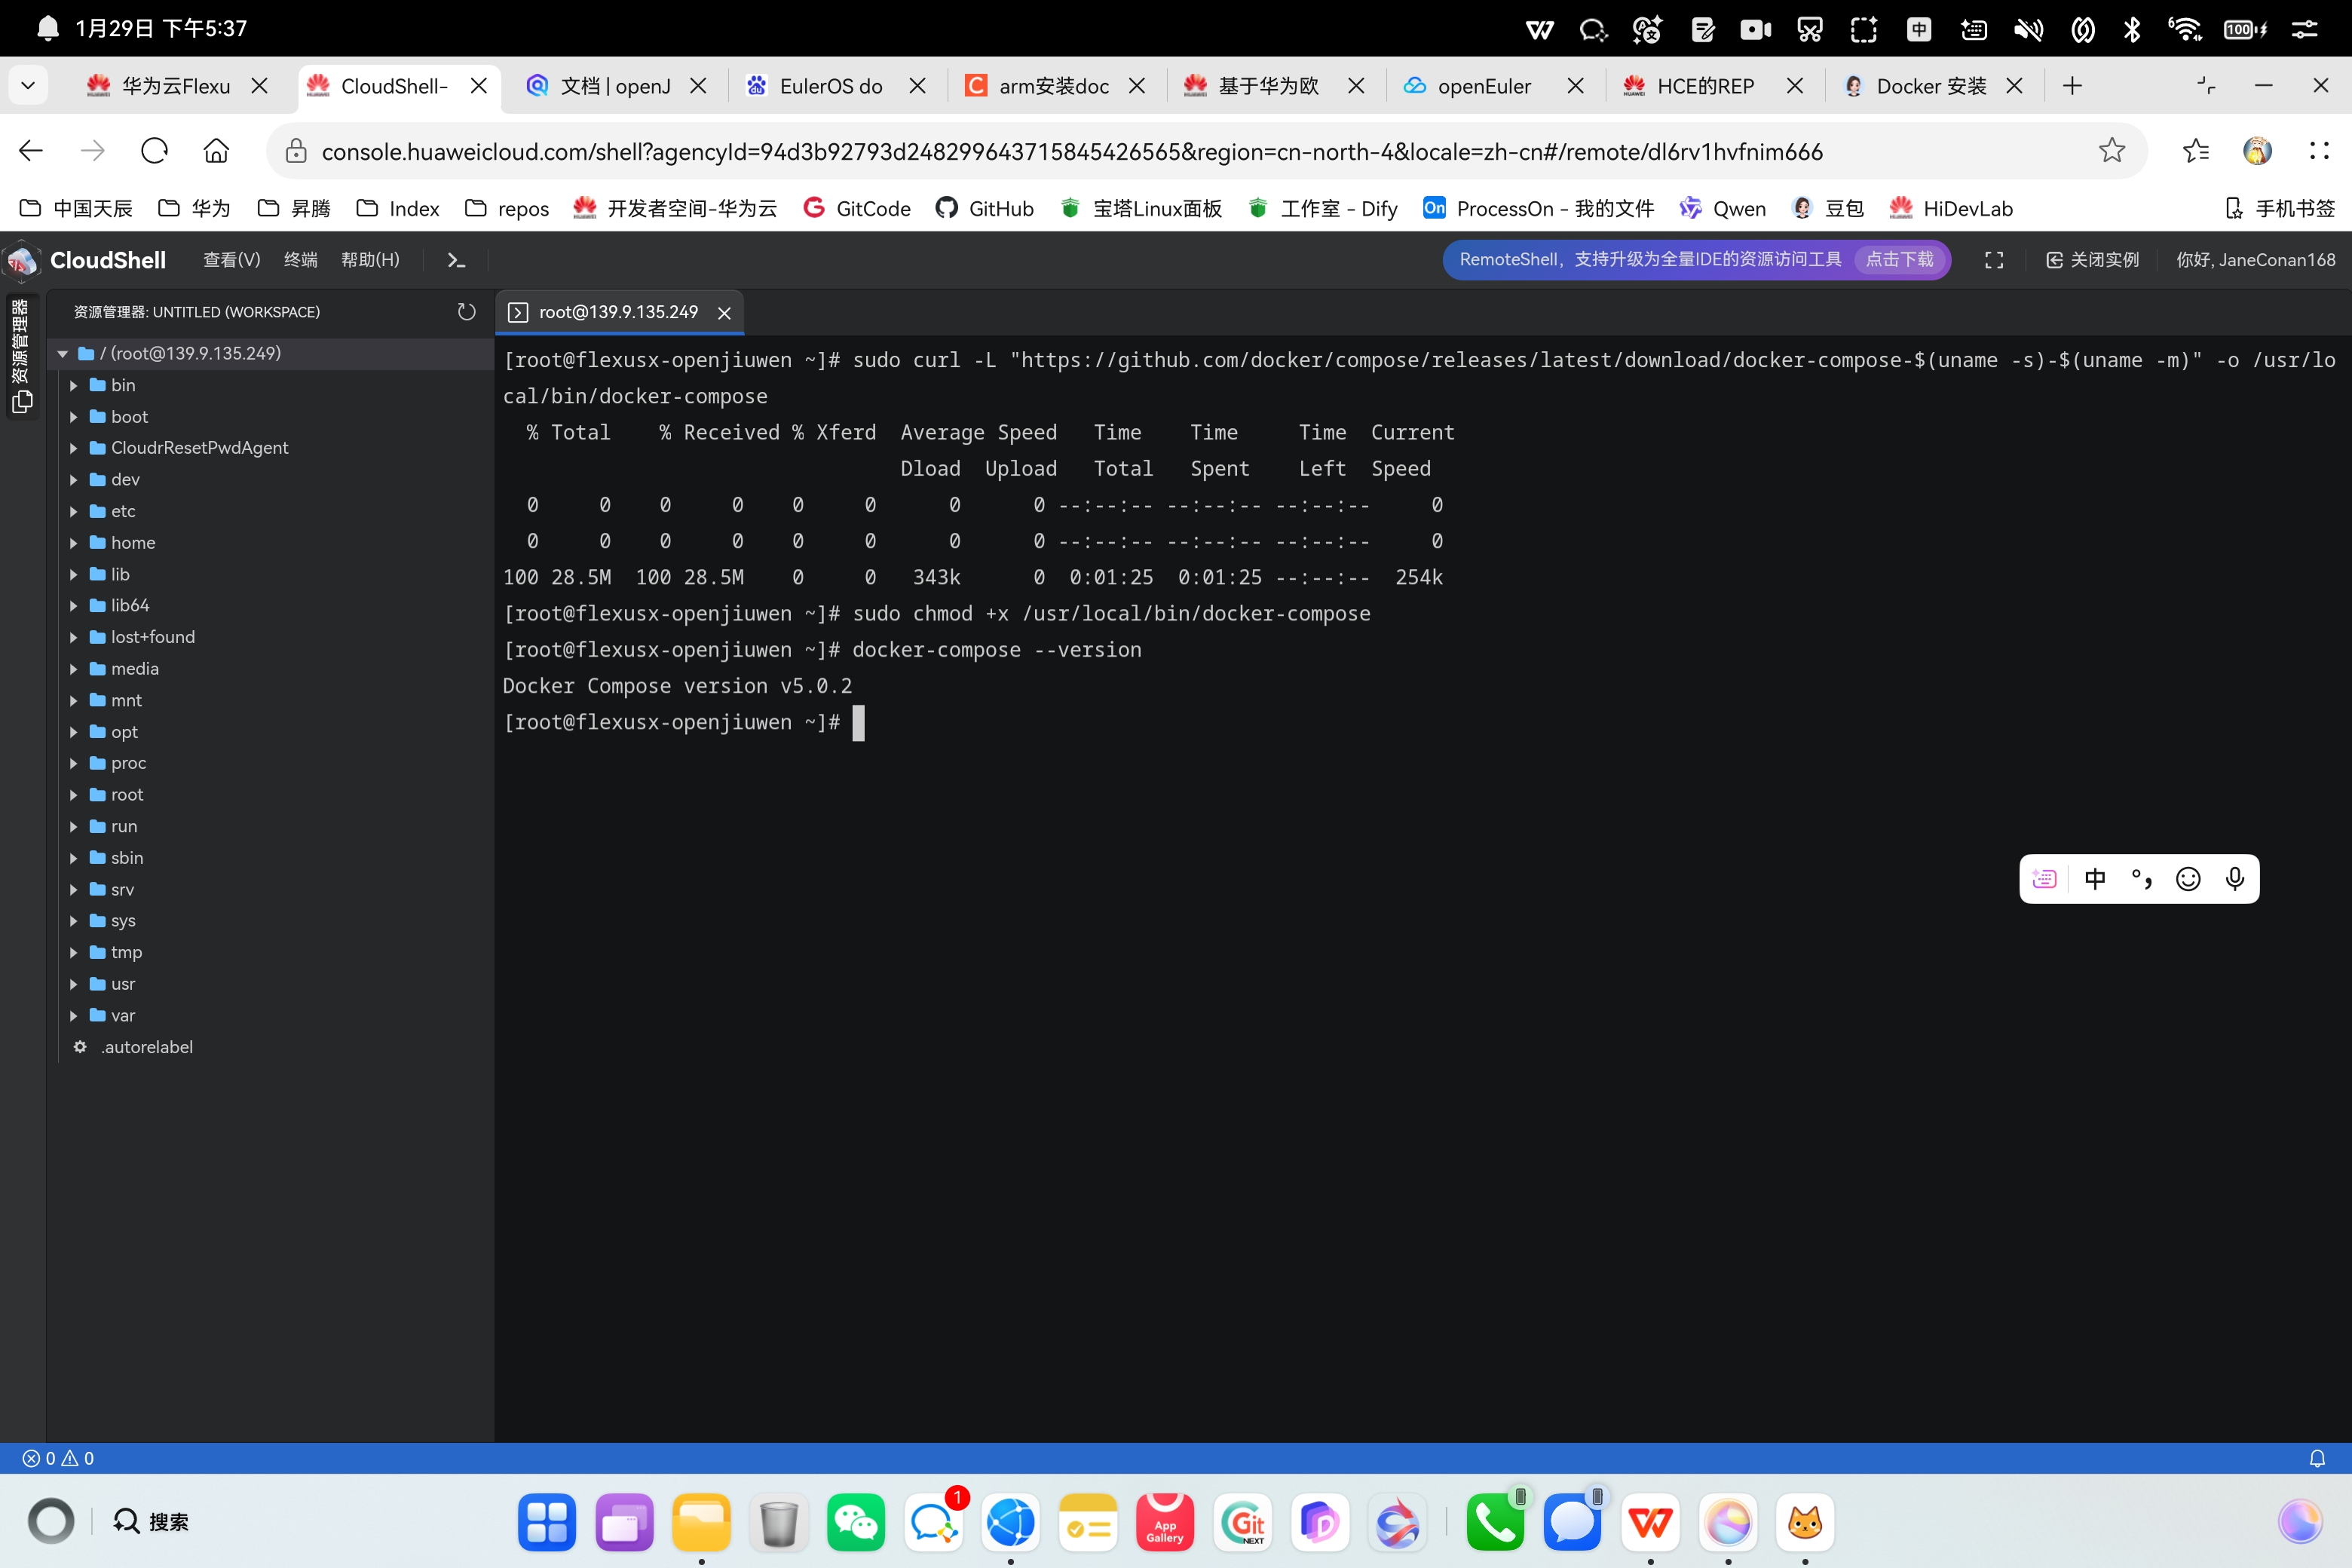This screenshot has height=1568, width=2352.
Task: Click the notification bell in status bar
Action: tap(2316, 1458)
